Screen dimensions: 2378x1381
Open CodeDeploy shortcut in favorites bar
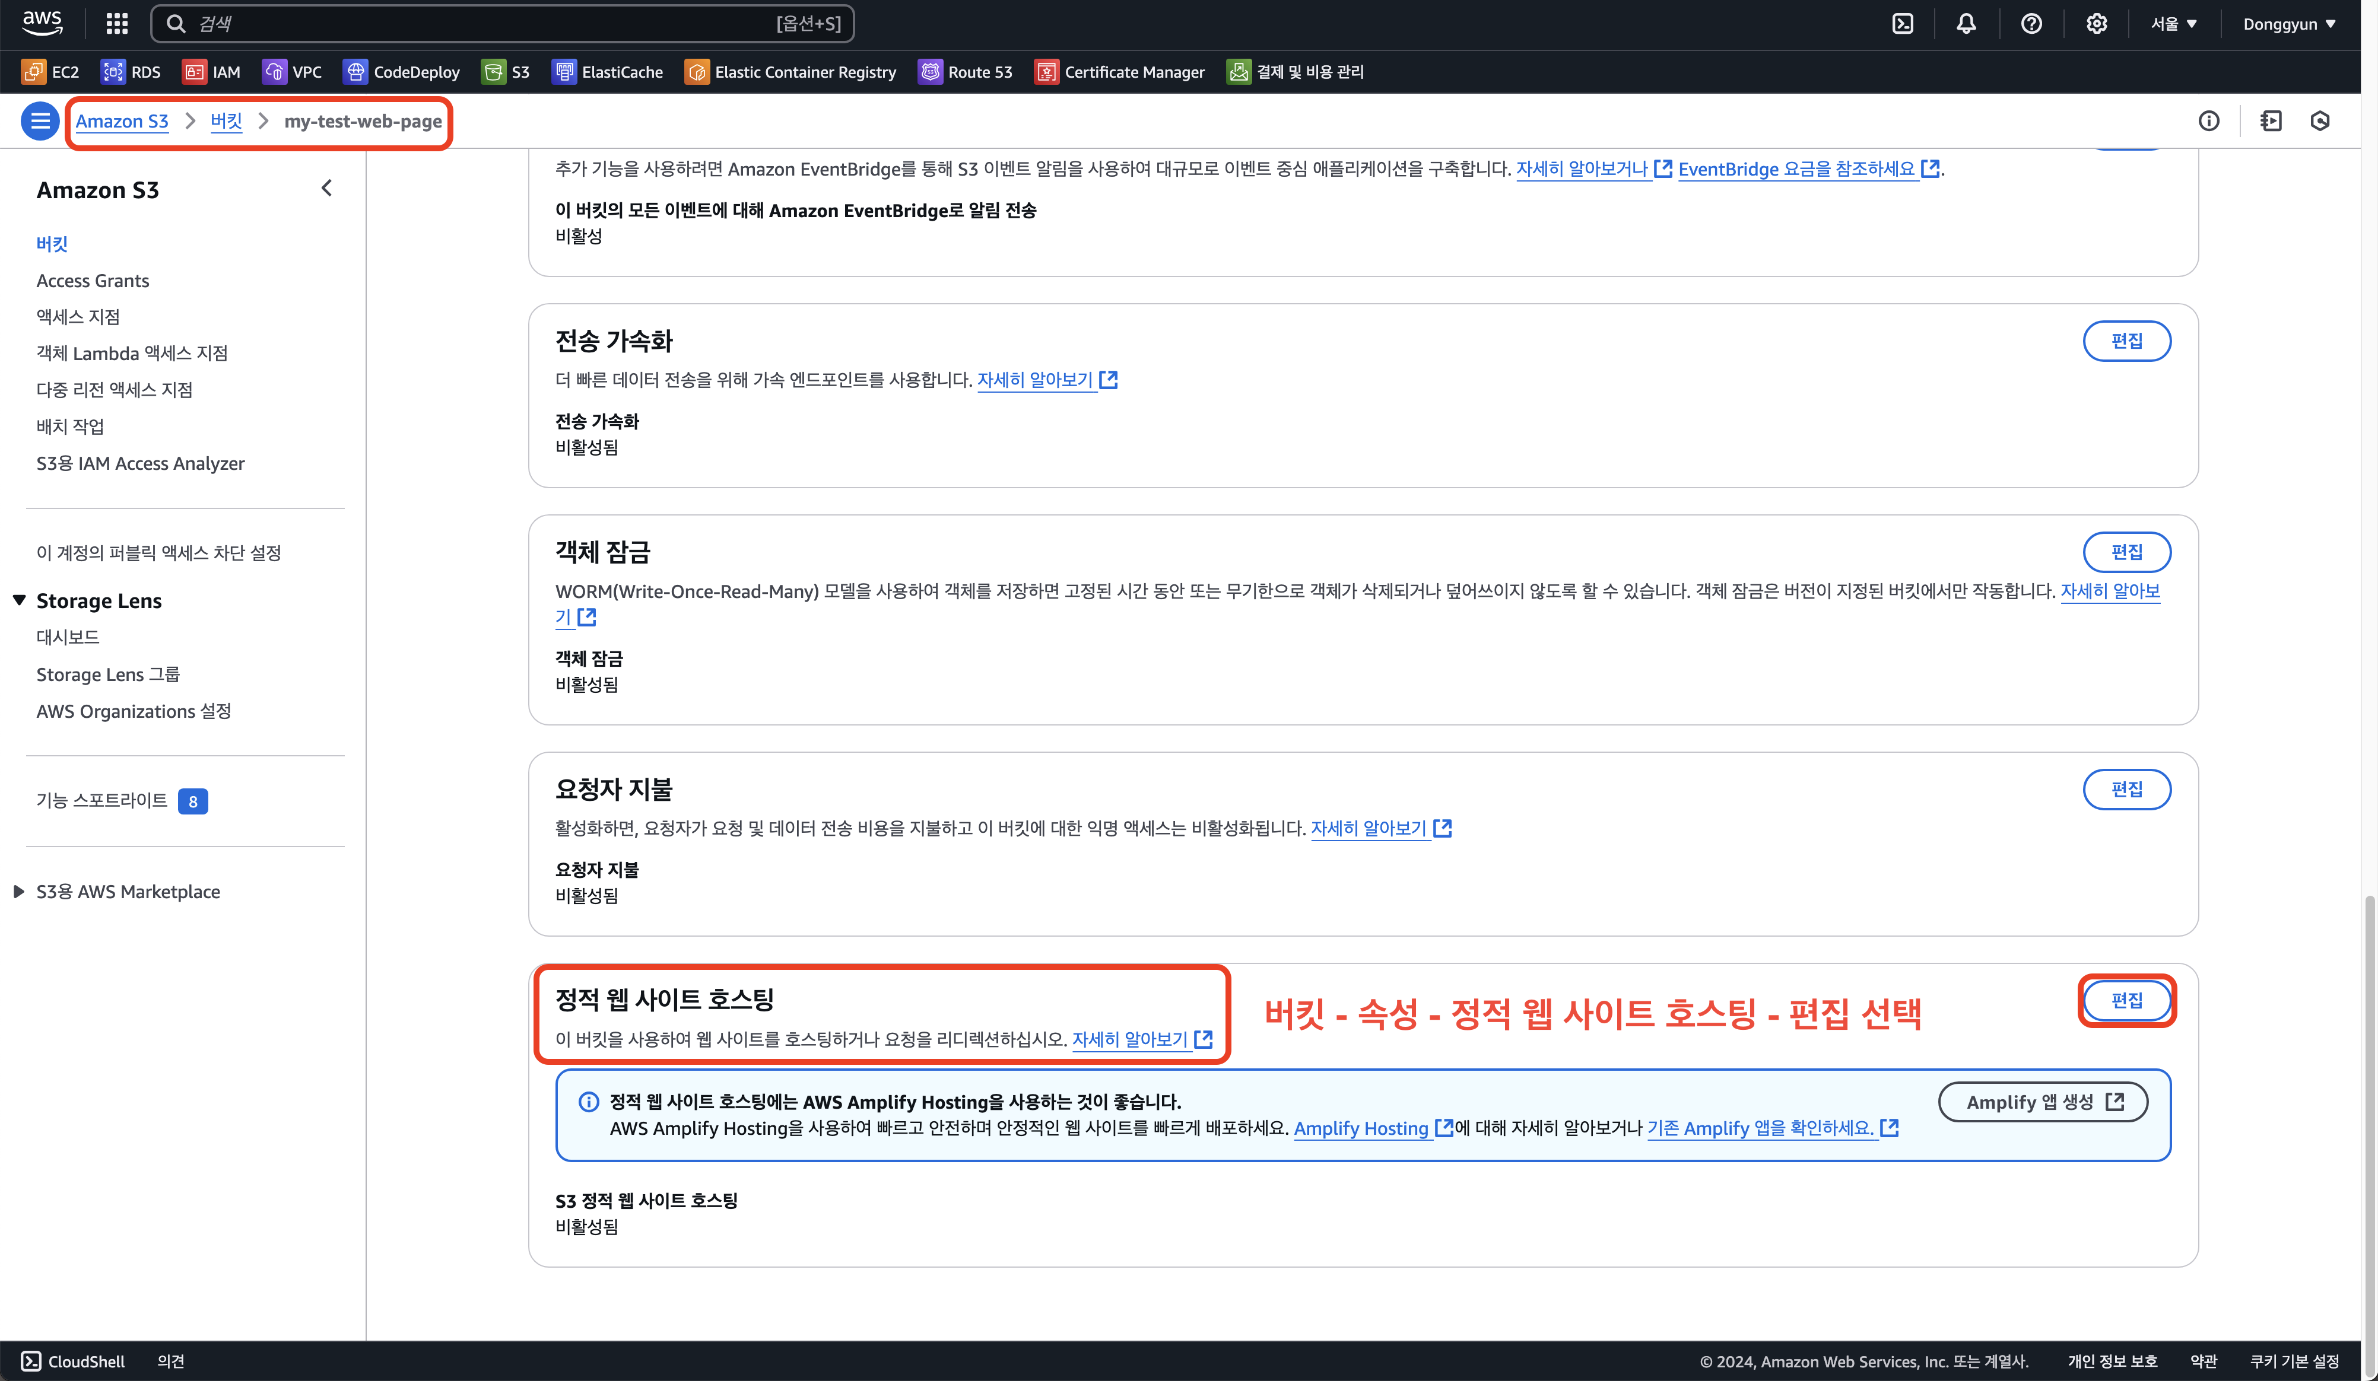pos(402,72)
